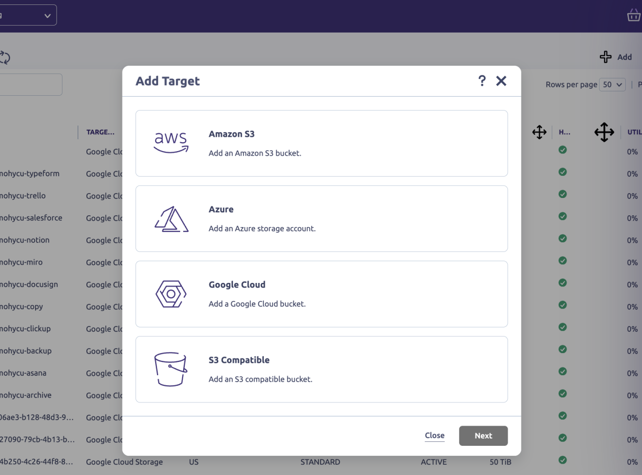642x475 pixels.
Task: Click the Next button in the dialog
Action: 483,435
